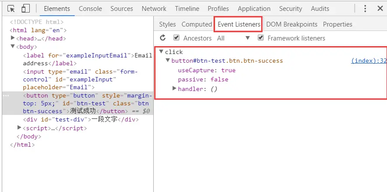Open the Properties pane
387x192 pixels.
coord(338,24)
